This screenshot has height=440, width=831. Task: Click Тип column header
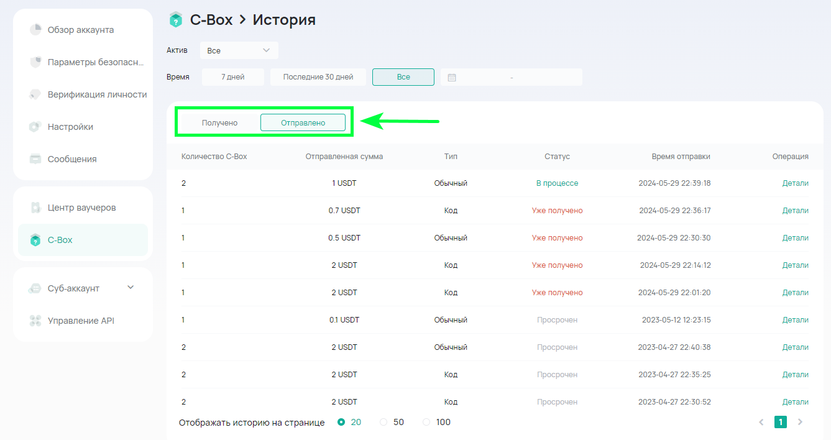point(451,157)
